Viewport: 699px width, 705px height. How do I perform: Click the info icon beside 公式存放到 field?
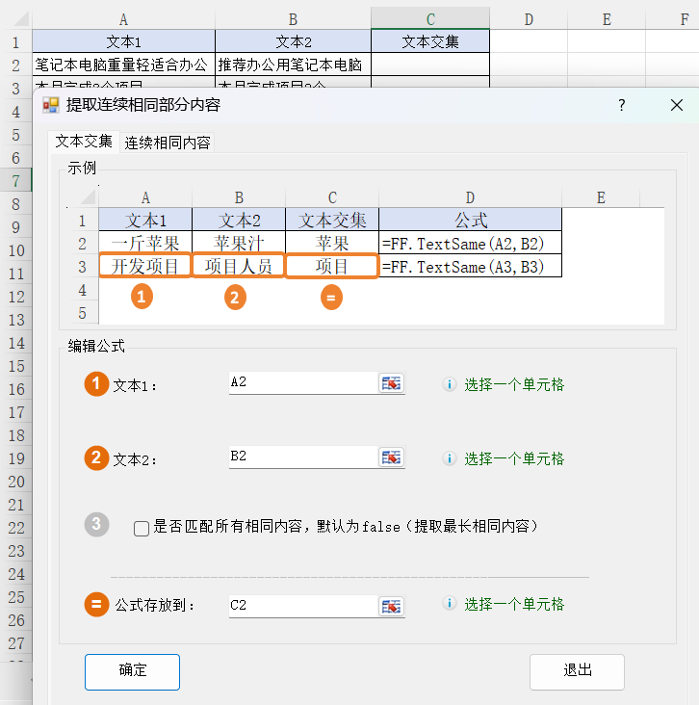pos(449,604)
